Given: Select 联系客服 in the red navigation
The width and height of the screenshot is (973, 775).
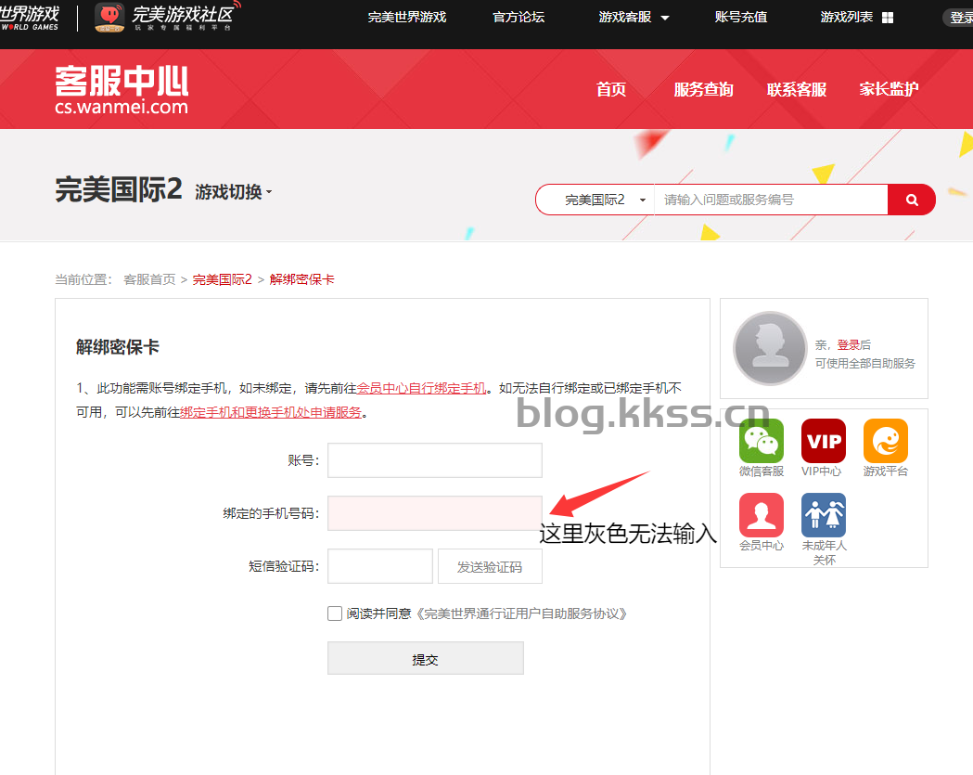Looking at the screenshot, I should tap(796, 89).
